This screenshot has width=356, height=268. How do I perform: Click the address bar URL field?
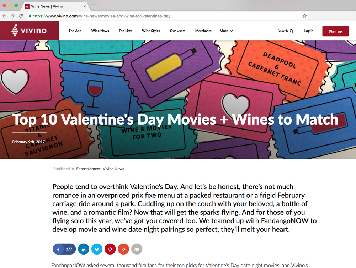(x=167, y=16)
